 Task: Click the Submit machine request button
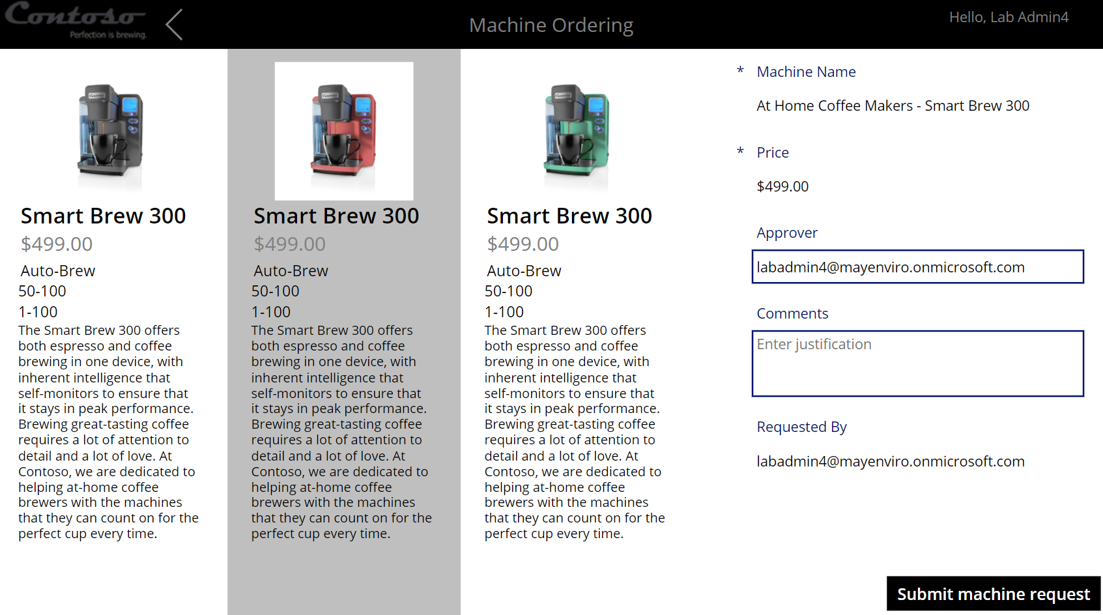click(x=994, y=594)
